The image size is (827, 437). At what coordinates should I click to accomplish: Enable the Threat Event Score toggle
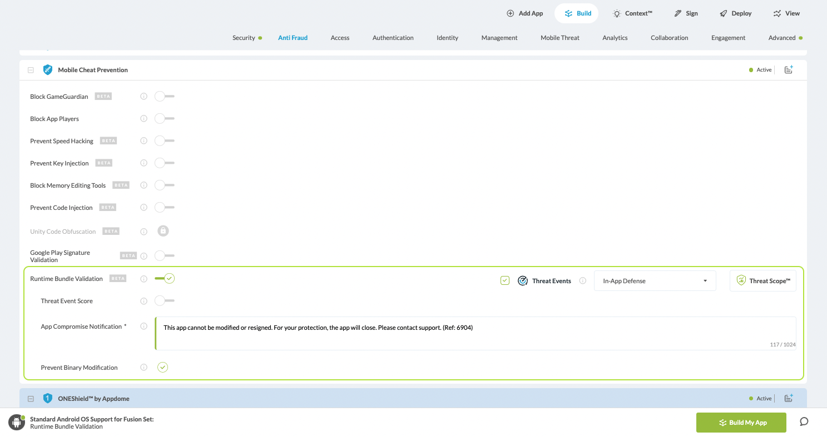pyautogui.click(x=164, y=301)
